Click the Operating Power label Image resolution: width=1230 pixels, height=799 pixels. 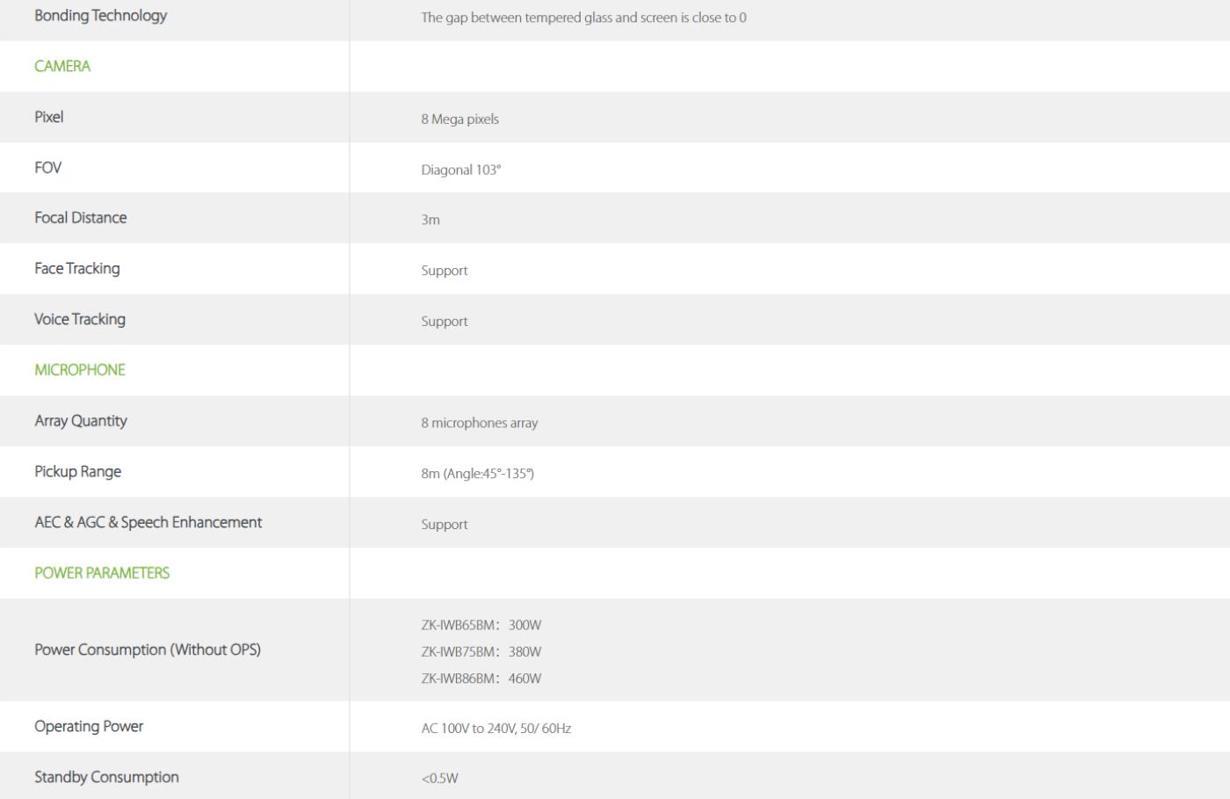89,727
